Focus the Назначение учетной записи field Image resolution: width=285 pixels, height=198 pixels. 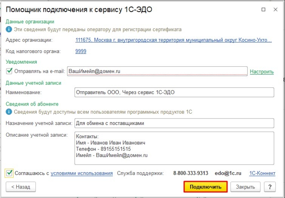click(174, 123)
